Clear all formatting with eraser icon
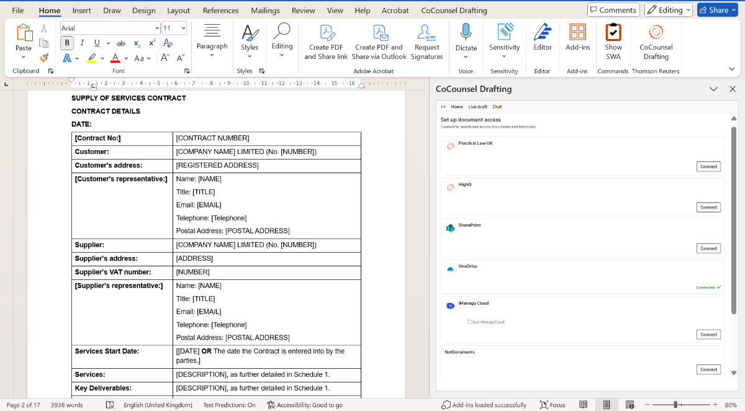Viewport: 745px width, 411px height. 168,43
